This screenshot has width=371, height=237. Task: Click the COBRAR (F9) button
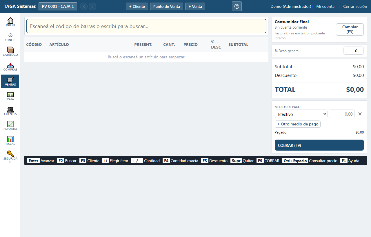[x=319, y=145]
